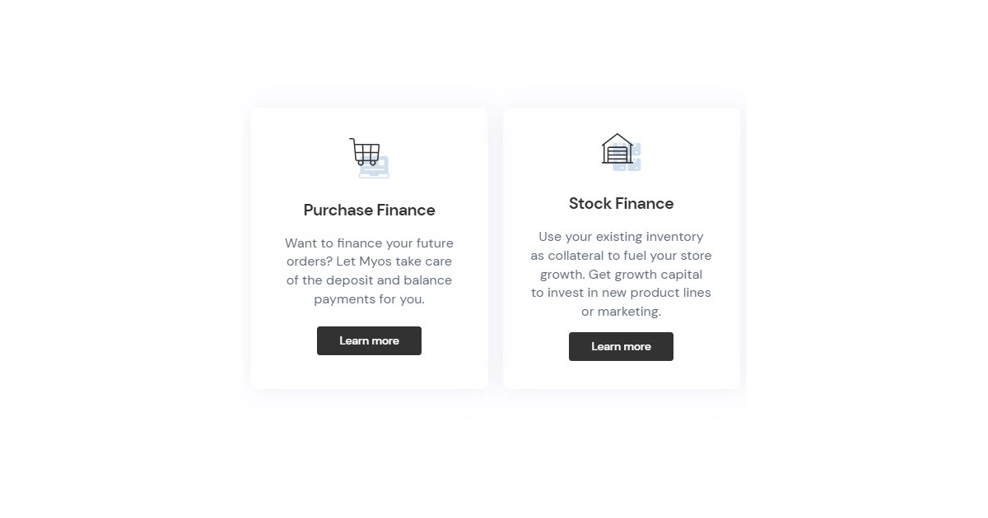Click the line 'or marketing.'

point(621,312)
